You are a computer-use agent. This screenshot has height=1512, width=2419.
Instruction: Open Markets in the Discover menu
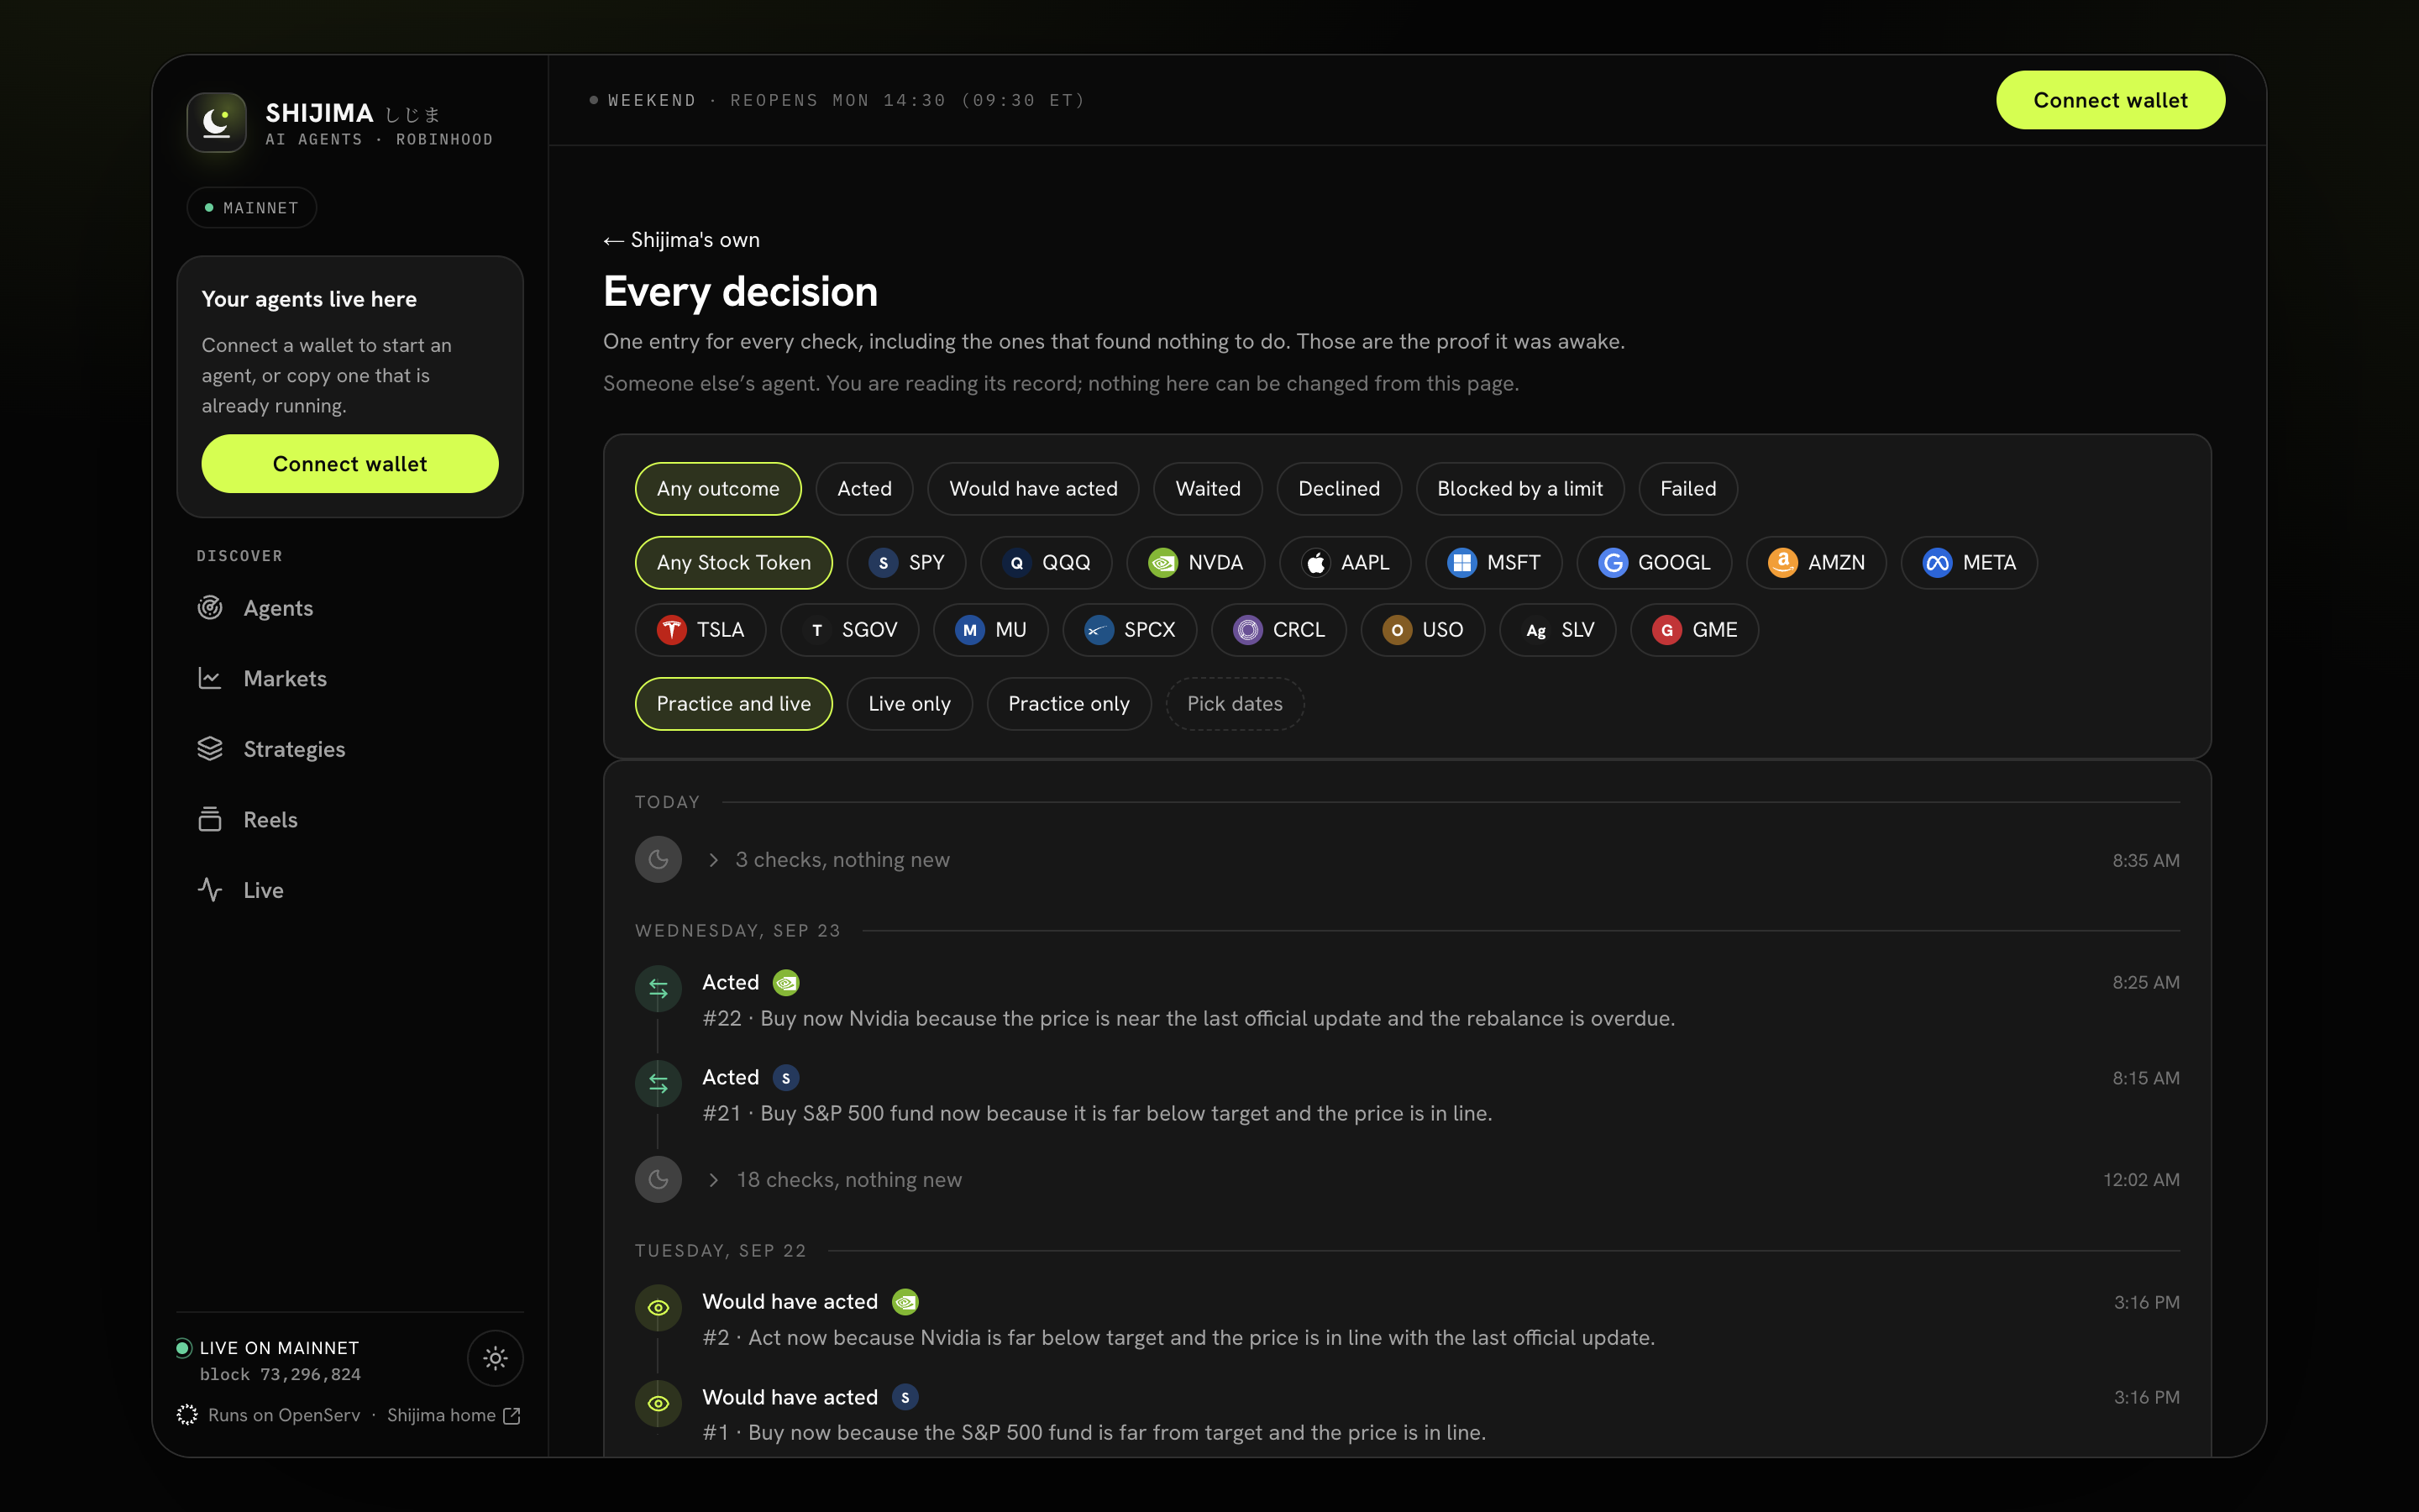pyautogui.click(x=350, y=678)
